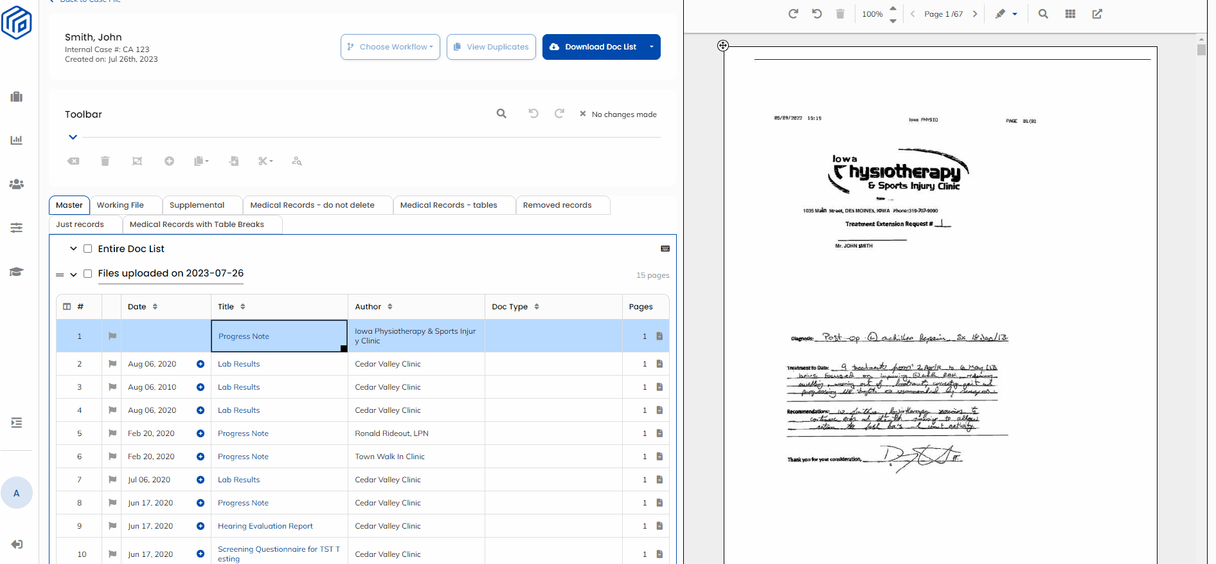Collapse the Files uploaded on 2023-07-26 chevron

coord(73,275)
